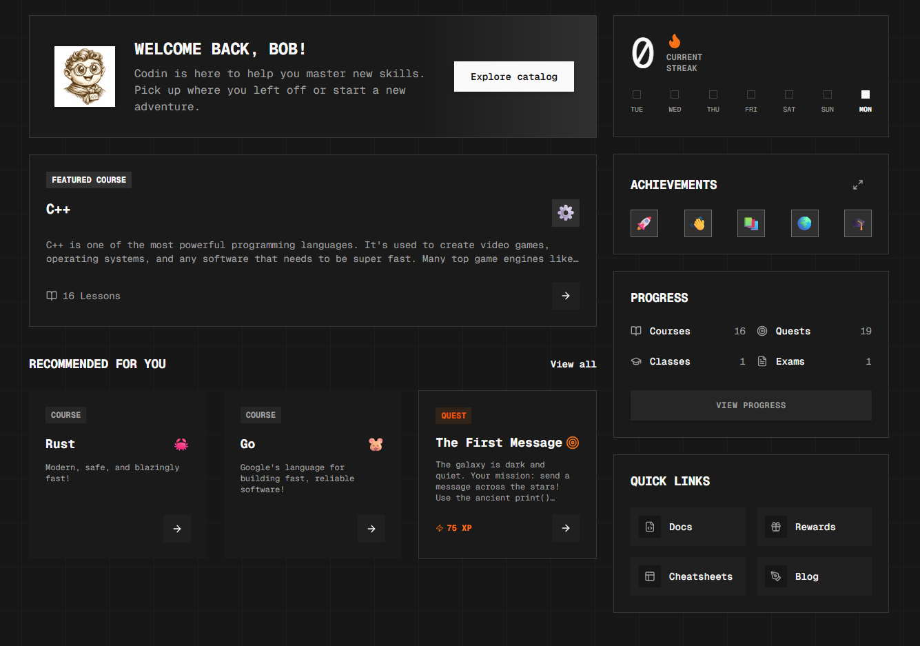This screenshot has width=920, height=646.
Task: Click Bob's avatar picture
Action: (84, 76)
